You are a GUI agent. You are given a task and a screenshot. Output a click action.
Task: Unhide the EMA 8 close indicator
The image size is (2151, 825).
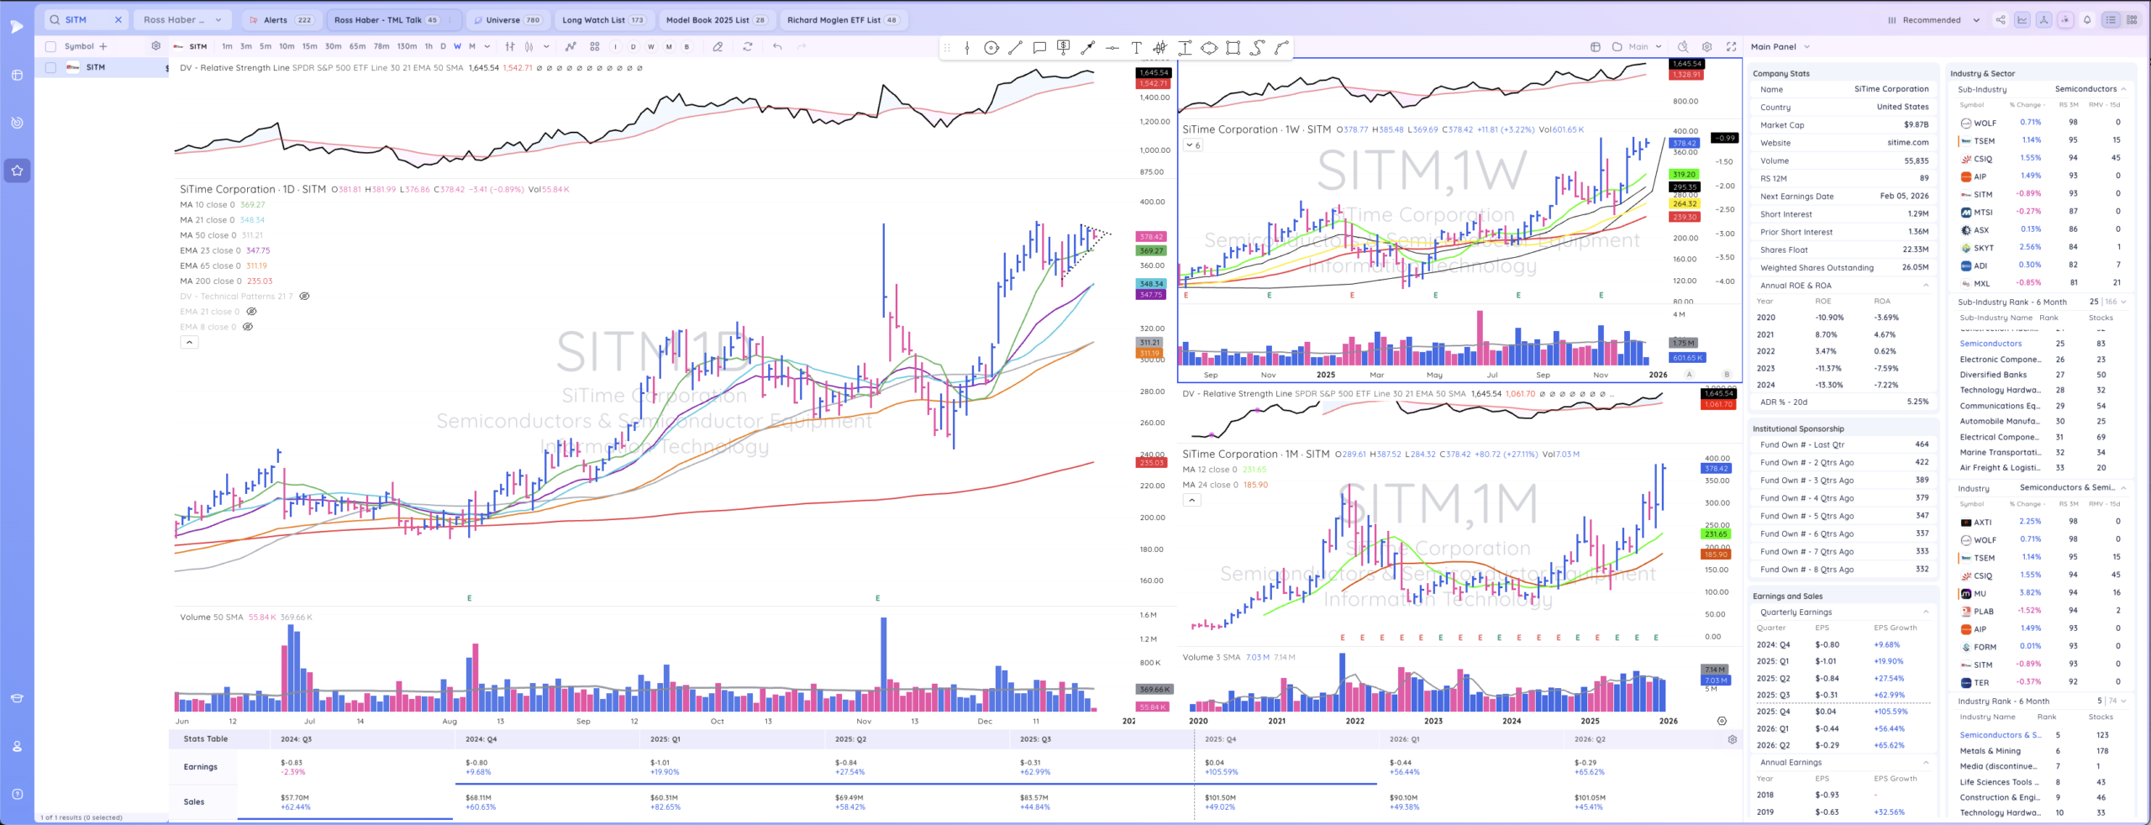click(x=248, y=327)
